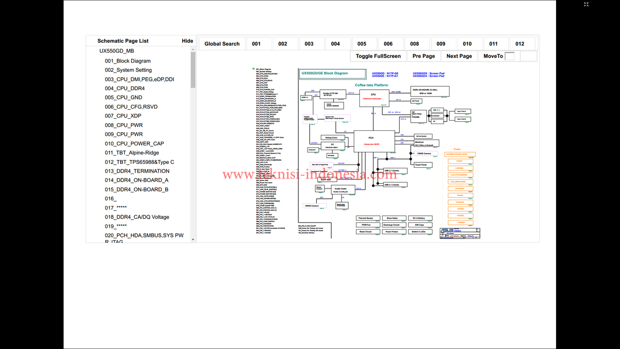Click the DC & Battery block
The width and height of the screenshot is (620, 349).
(419, 218)
